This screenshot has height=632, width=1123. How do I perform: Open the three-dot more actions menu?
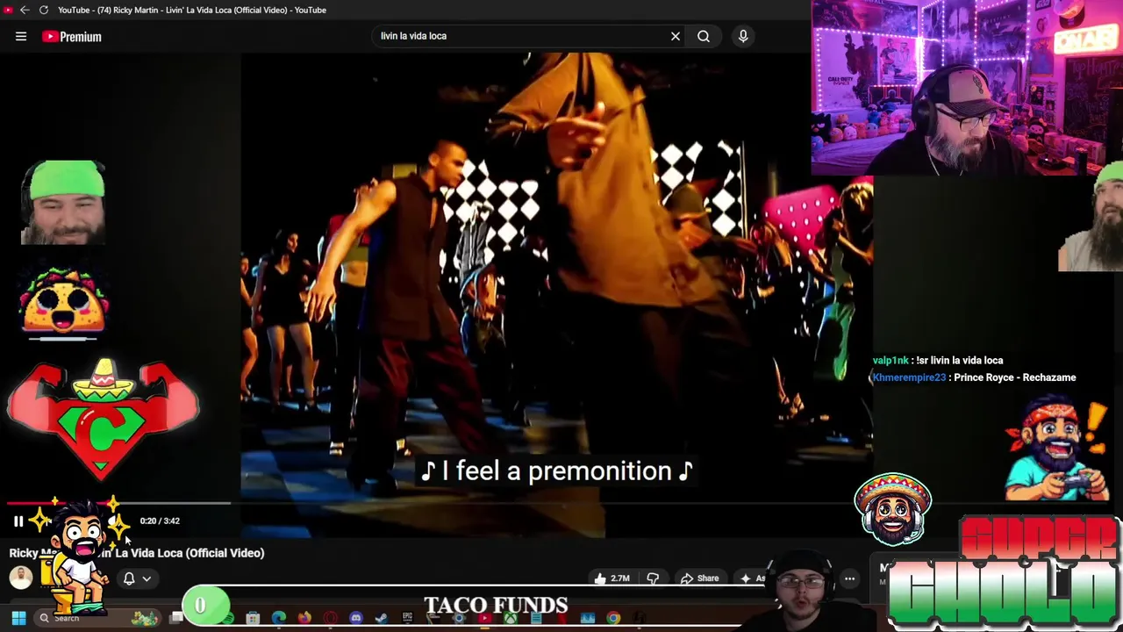click(849, 578)
